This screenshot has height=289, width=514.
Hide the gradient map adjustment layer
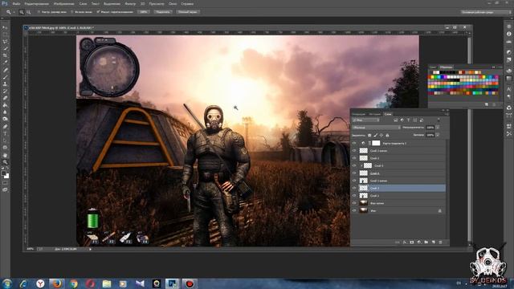pyautogui.click(x=354, y=143)
